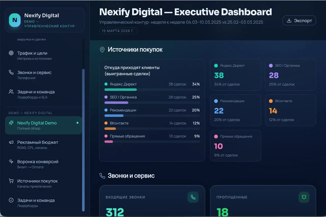Click the "Nexify Digital — Executive Dashboard" title
Screen dimensions: 326x217
point(185,12)
